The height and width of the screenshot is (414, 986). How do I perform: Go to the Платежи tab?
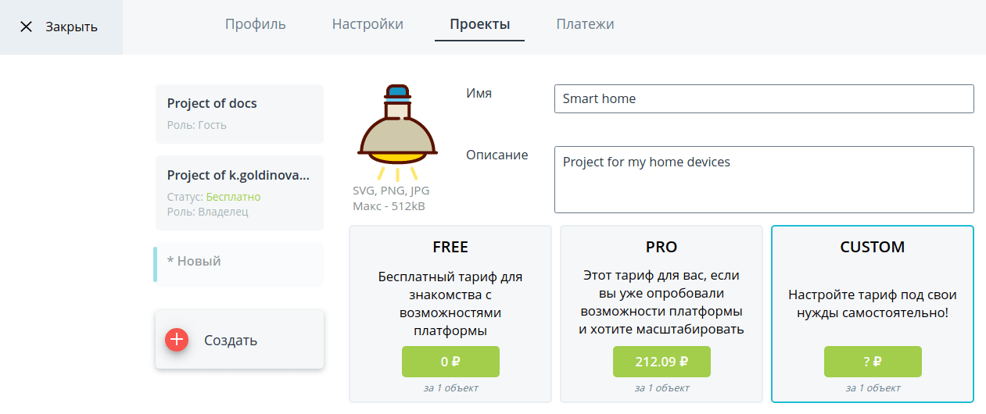585,24
